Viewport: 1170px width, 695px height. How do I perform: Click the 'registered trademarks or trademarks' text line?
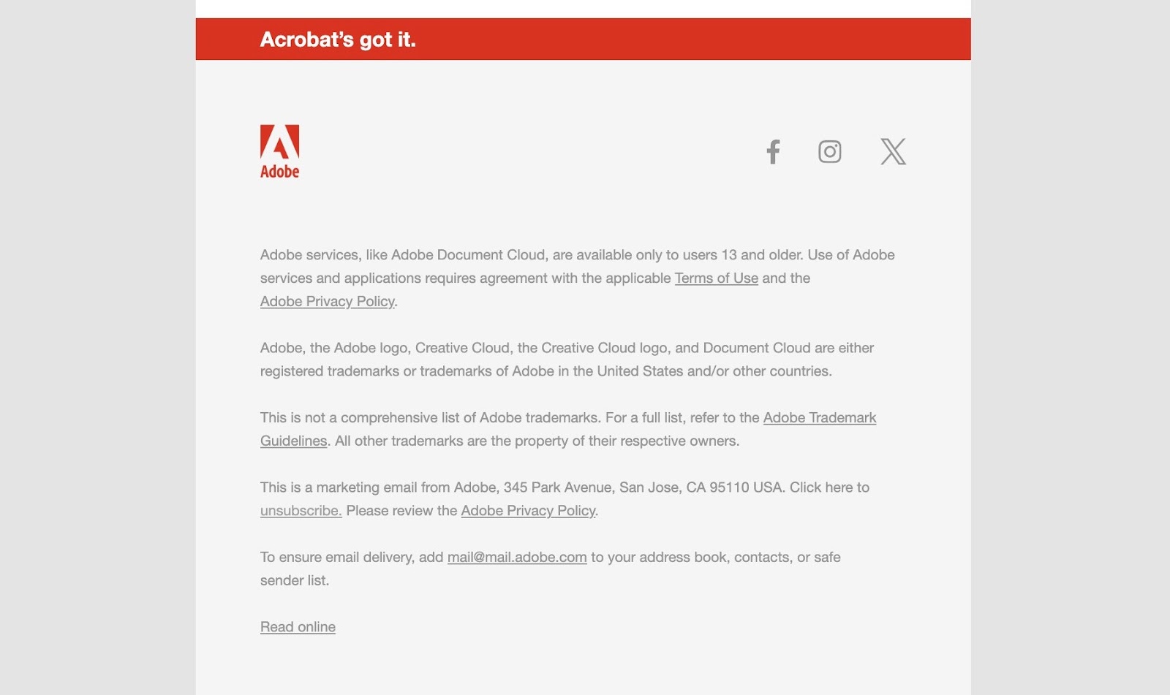click(546, 371)
